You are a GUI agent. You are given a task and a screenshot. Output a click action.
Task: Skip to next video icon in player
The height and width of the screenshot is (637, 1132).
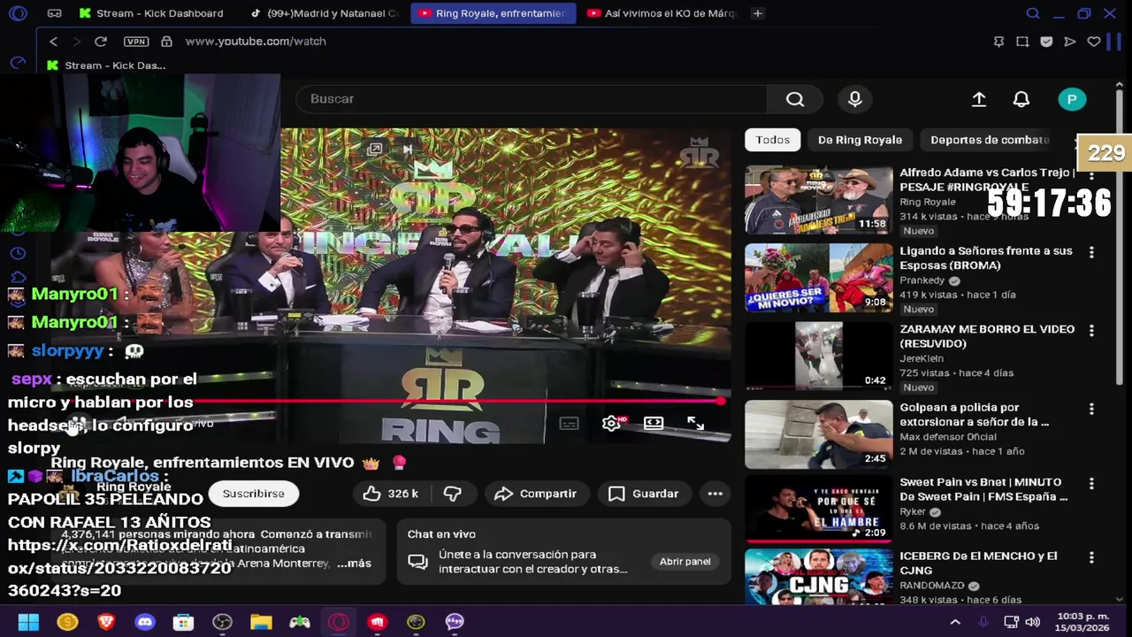coord(408,150)
